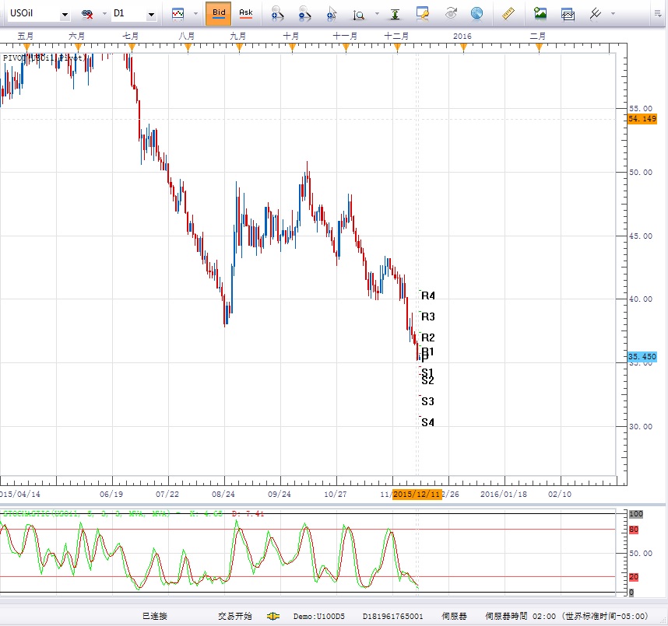Click the 五月 orange month marker
The height and width of the screenshot is (626, 668).
click(x=26, y=47)
